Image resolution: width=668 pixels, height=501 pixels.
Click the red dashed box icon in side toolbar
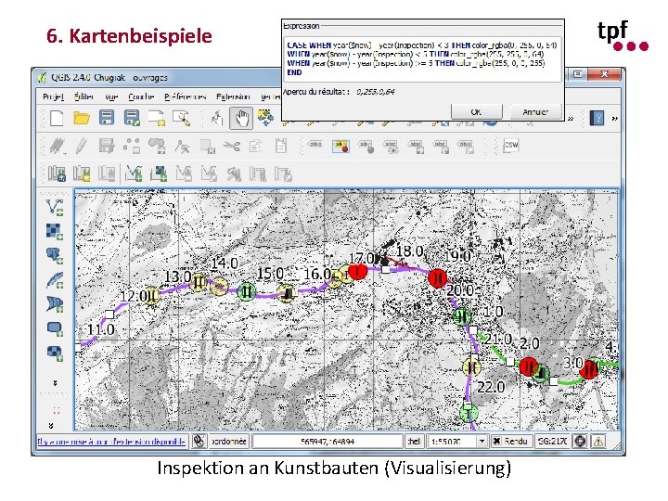click(x=56, y=411)
